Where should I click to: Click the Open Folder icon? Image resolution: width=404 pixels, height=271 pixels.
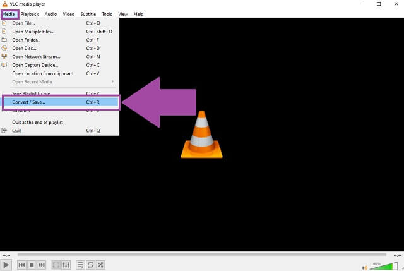(4, 40)
